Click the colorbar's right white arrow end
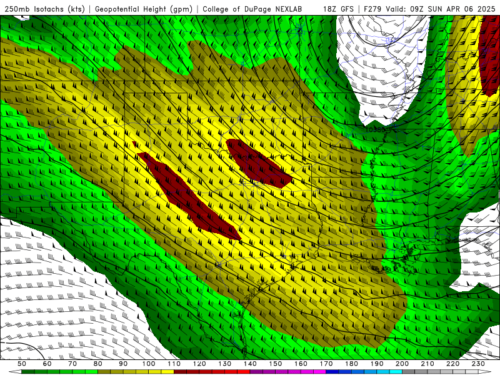500x375 pixels. [485, 372]
